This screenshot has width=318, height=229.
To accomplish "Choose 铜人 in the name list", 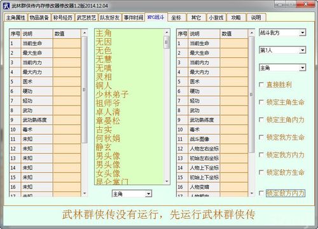I will point(104,85).
